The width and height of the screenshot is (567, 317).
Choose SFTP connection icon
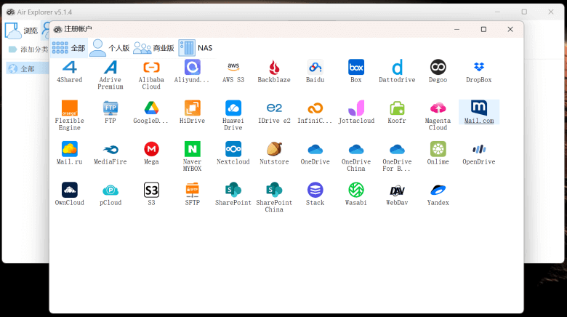[x=192, y=190]
